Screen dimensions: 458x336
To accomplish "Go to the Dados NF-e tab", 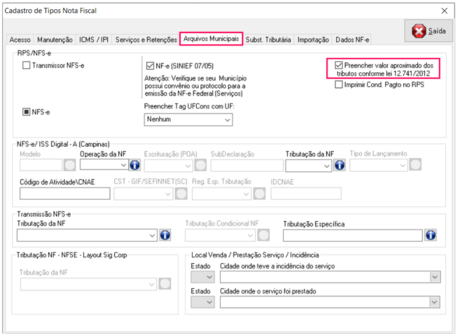I will click(352, 40).
